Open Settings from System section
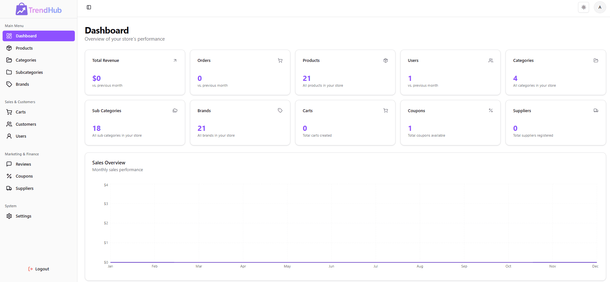 [x=39, y=216]
